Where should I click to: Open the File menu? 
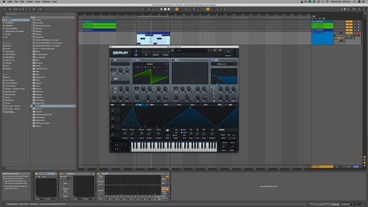[x=16, y=1]
